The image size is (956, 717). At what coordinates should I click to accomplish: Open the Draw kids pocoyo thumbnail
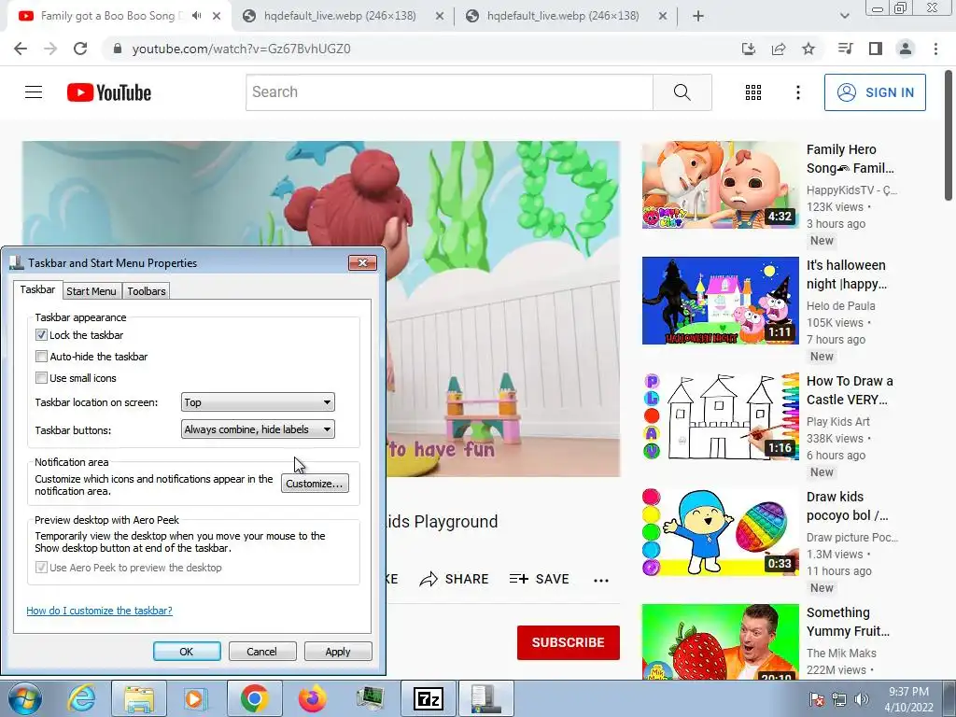click(720, 532)
